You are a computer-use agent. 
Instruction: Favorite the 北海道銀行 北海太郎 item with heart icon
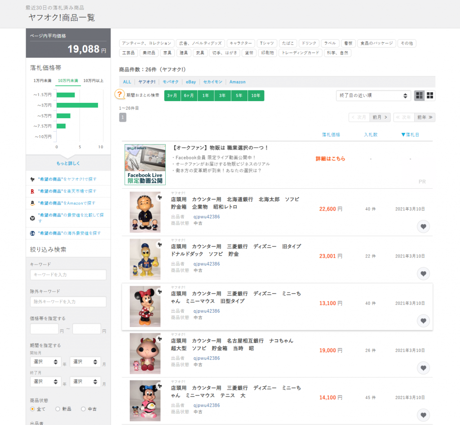tap(423, 226)
